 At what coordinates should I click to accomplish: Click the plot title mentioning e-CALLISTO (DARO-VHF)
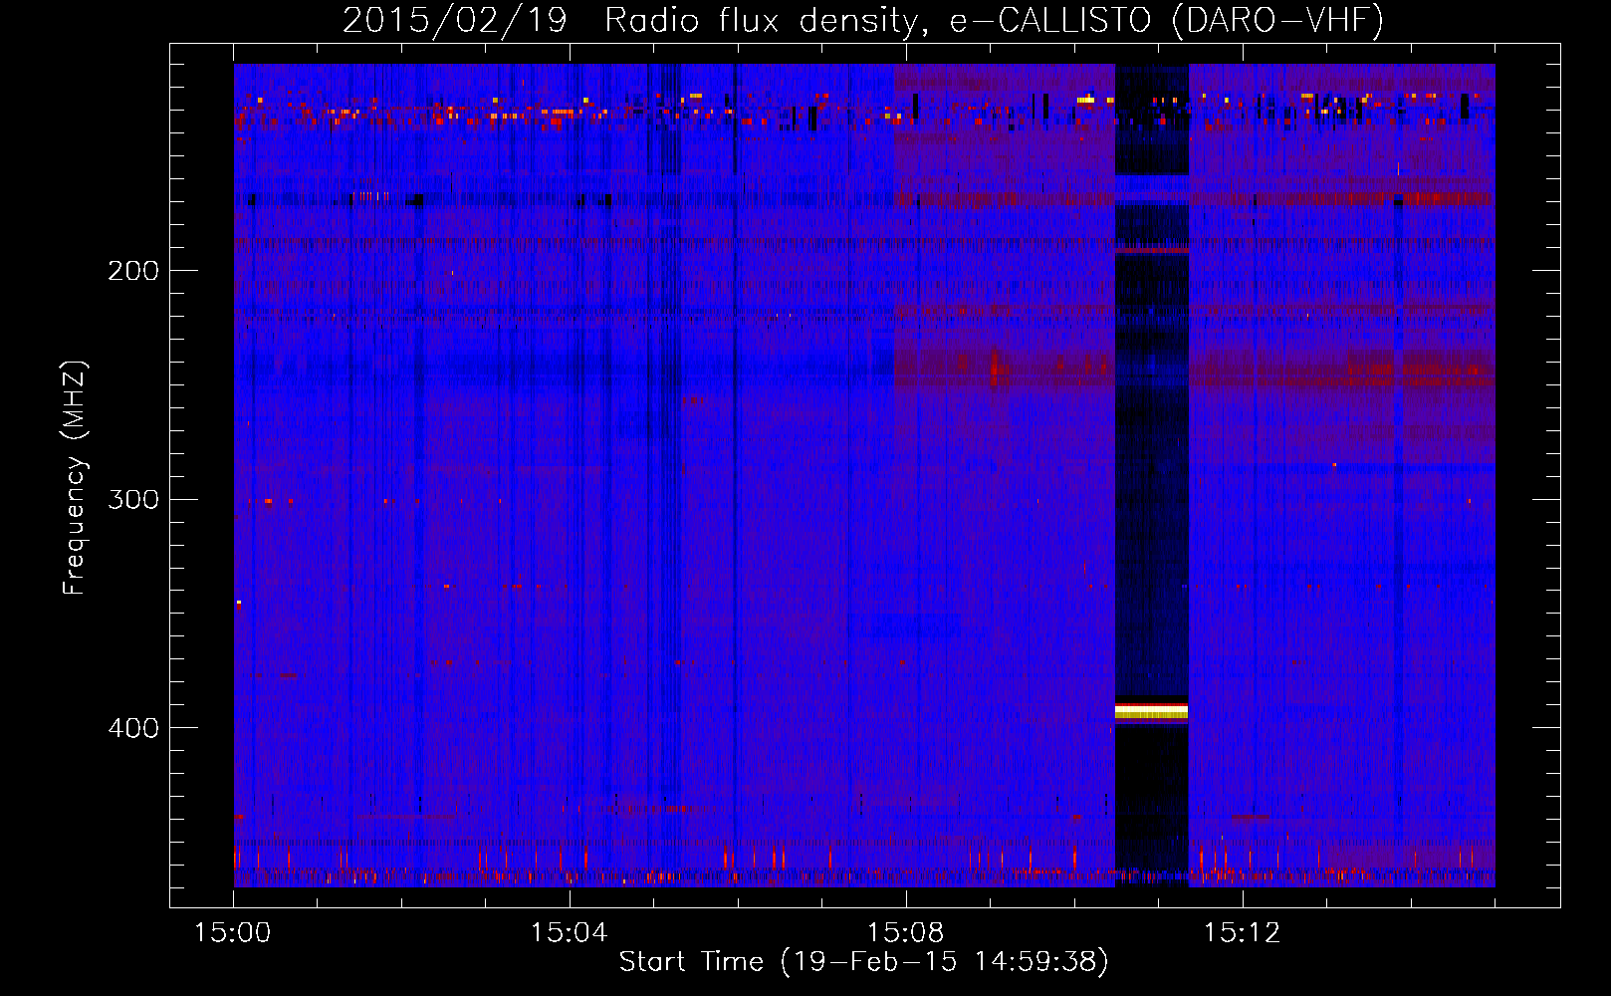point(862,20)
